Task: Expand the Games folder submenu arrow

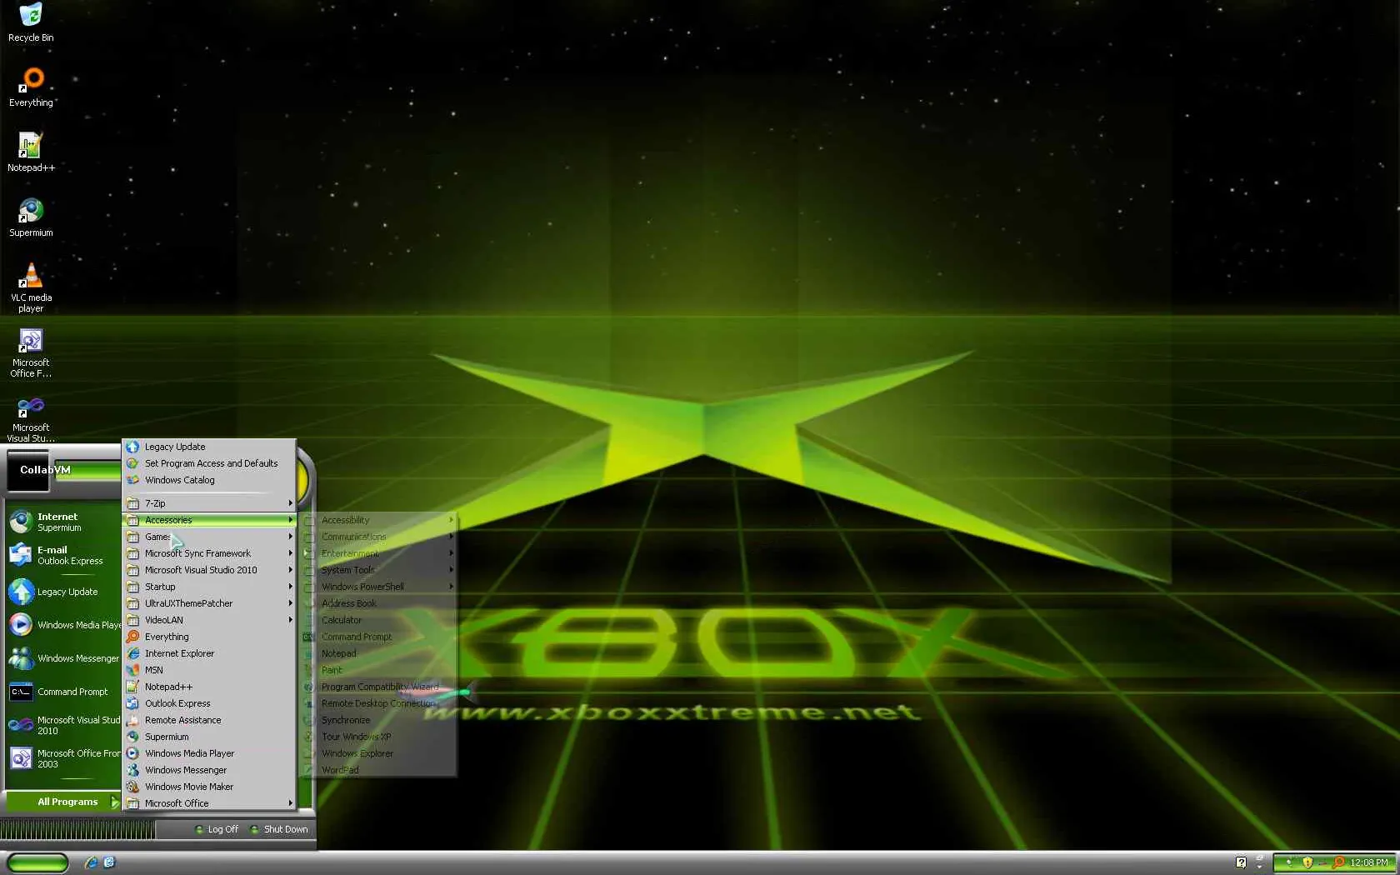Action: tap(290, 537)
